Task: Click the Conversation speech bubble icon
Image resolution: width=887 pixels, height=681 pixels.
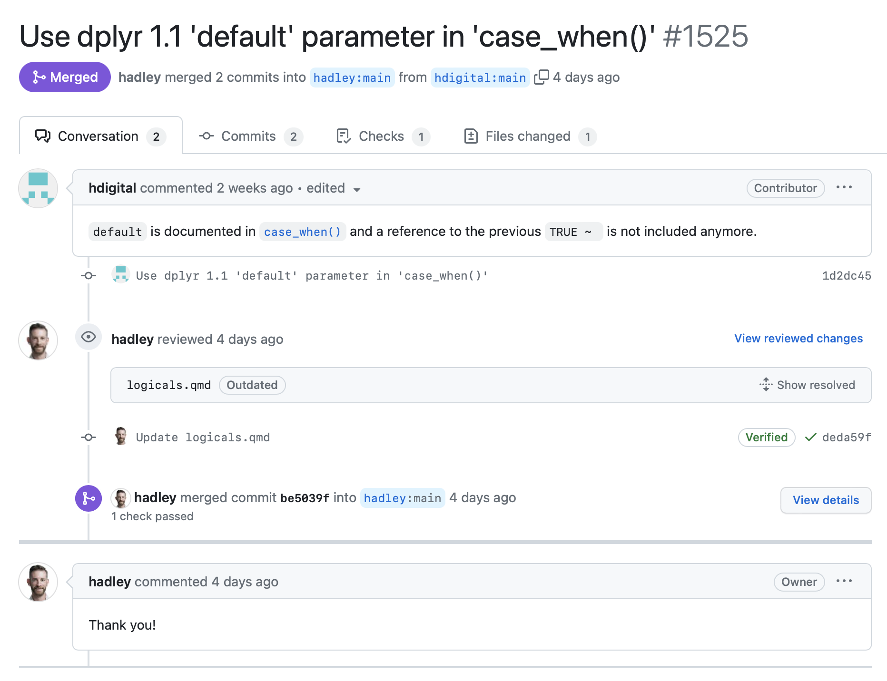Action: 43,136
